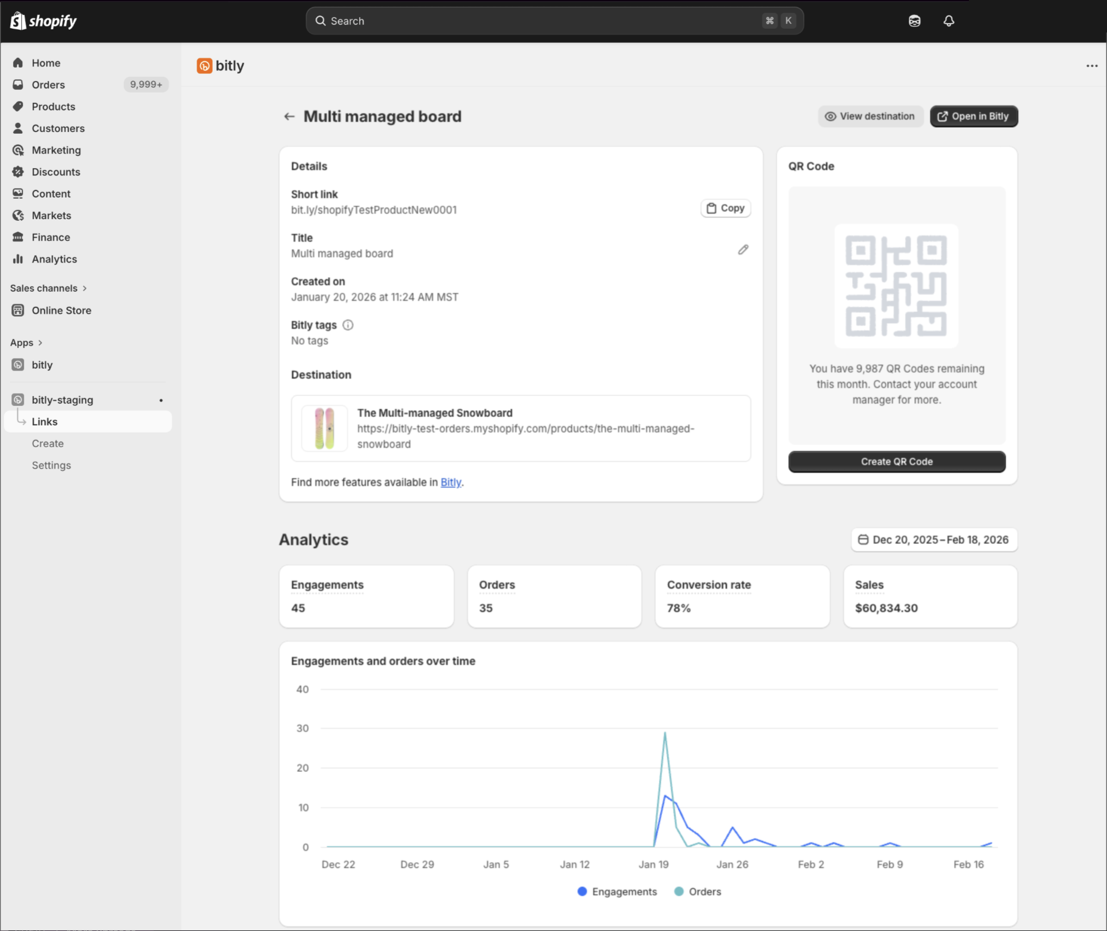Show info about Bitly tags
Screen dimensions: 1107x931
pos(348,325)
